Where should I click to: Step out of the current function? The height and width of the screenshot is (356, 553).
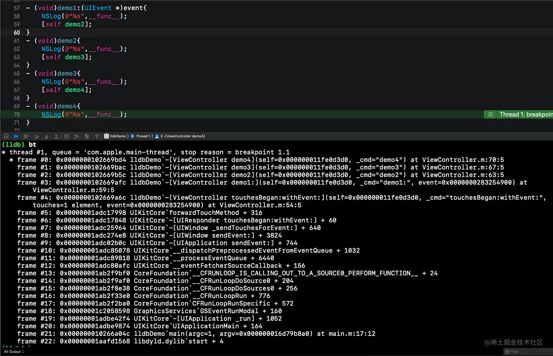point(56,136)
